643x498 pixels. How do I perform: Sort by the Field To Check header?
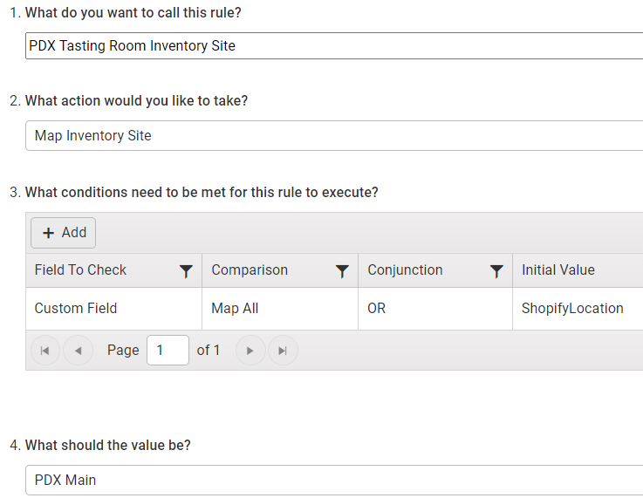coord(80,270)
